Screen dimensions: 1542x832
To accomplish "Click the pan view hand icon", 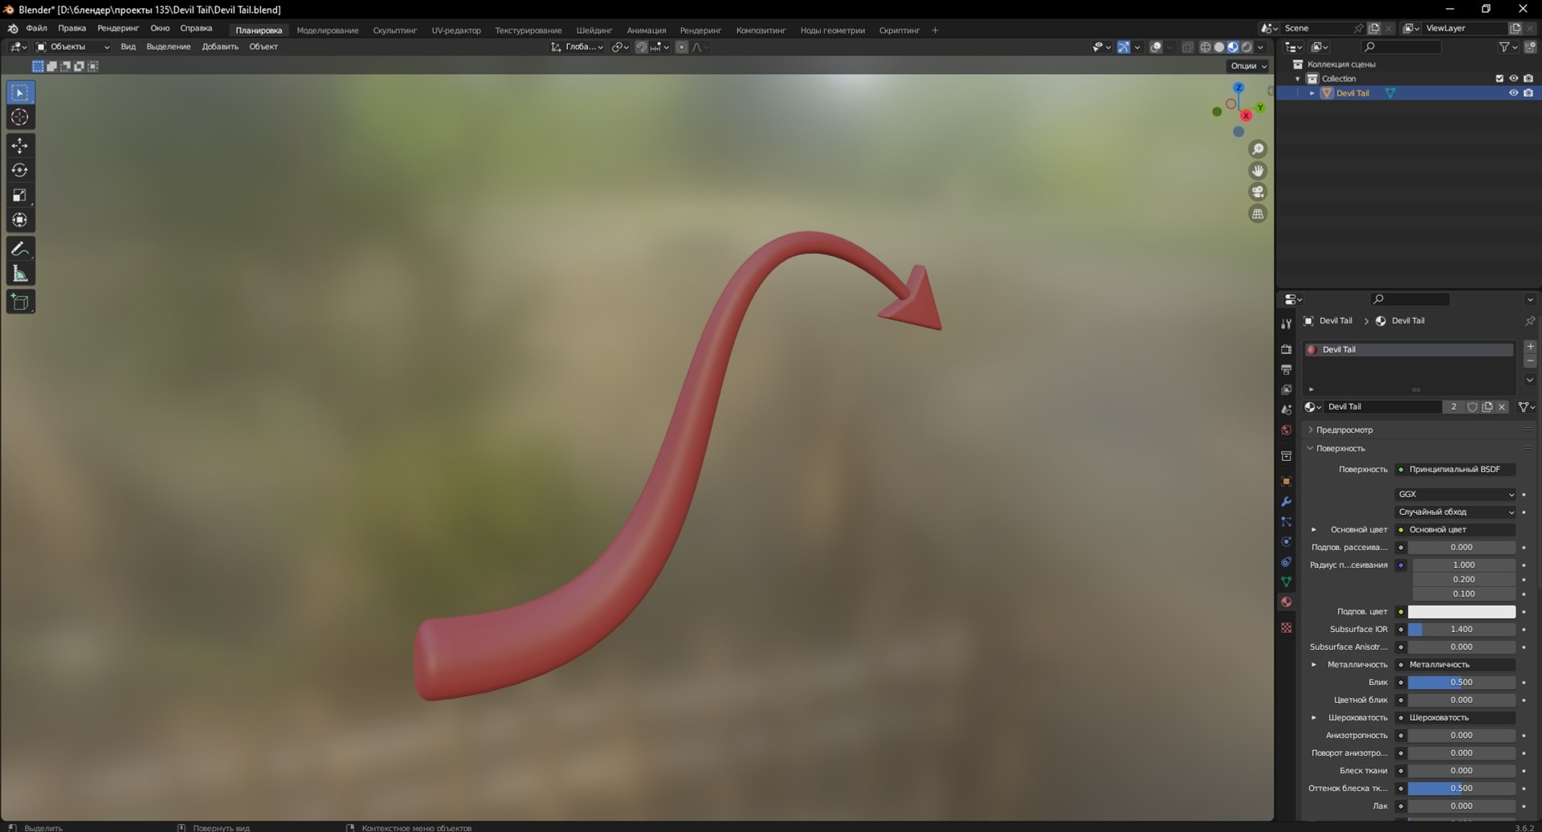I will click(1258, 170).
